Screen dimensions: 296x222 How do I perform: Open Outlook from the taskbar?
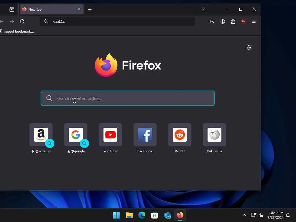[x=167, y=215]
